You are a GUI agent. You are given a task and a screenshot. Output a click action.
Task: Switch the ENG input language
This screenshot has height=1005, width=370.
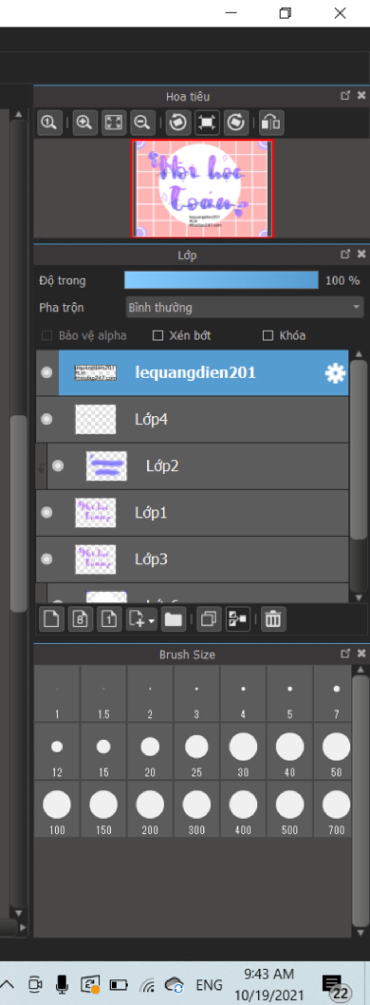click(208, 985)
